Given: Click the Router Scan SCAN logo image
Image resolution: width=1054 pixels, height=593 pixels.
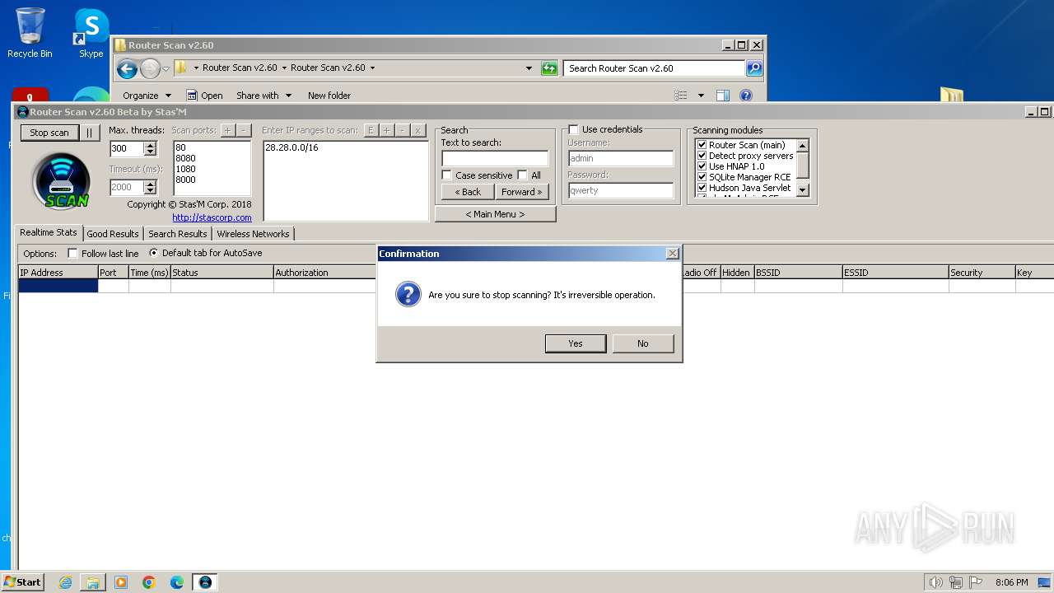Looking at the screenshot, I should (61, 180).
